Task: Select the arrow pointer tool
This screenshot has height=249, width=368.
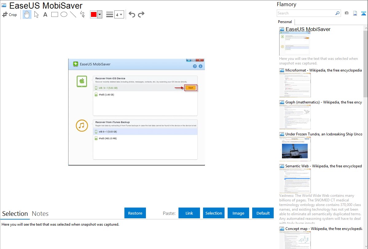Action: pyautogui.click(x=36, y=14)
